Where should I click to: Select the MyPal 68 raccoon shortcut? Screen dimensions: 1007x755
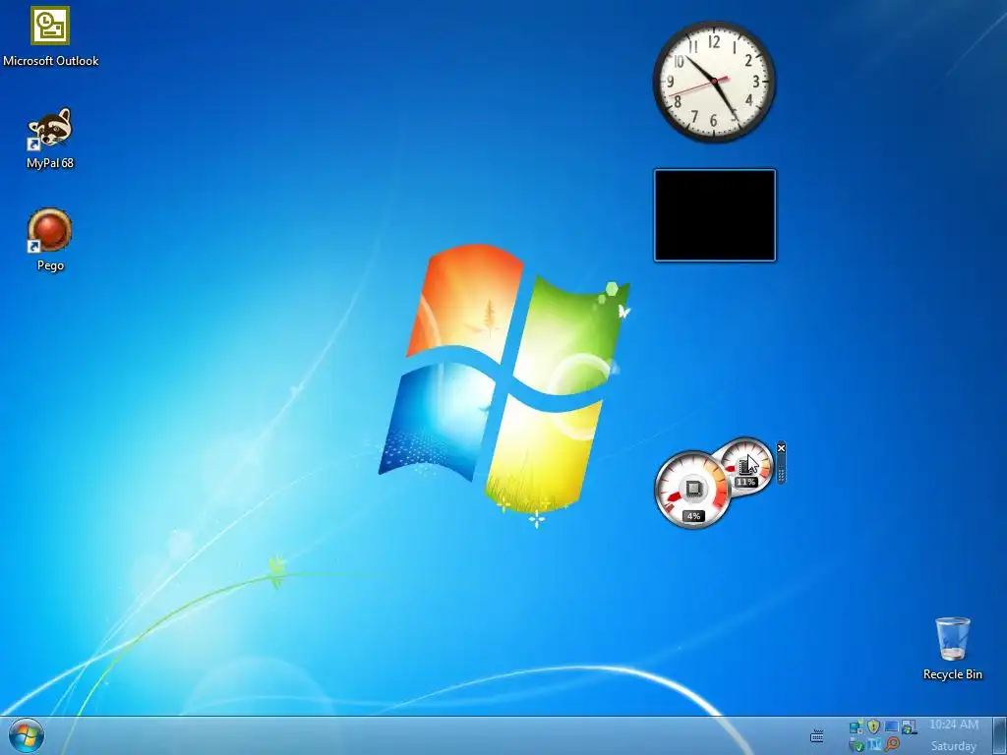50,129
